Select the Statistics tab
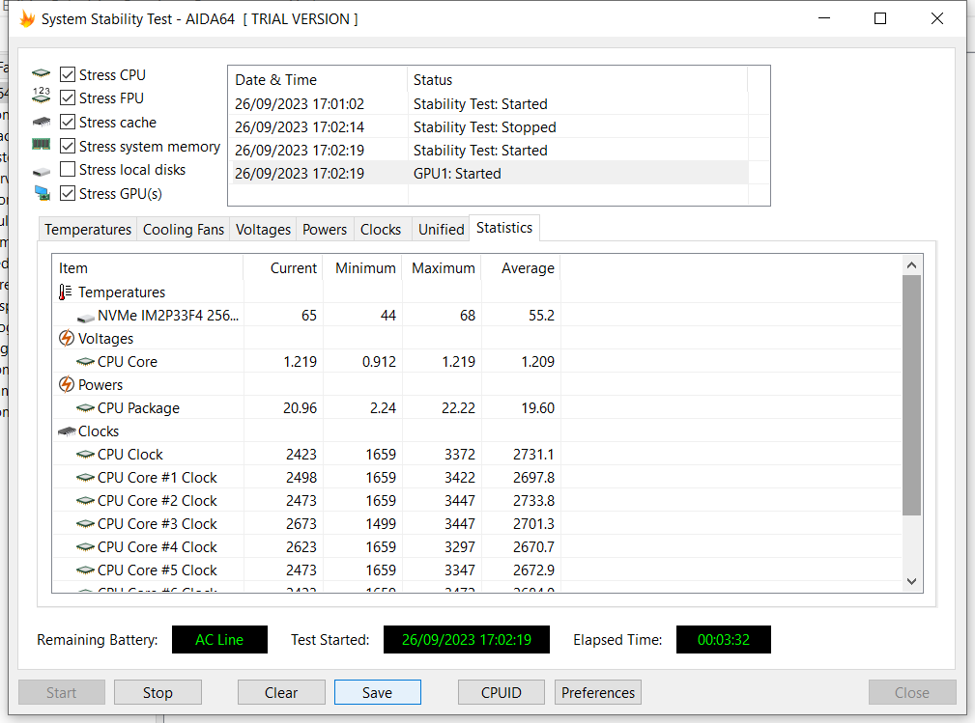This screenshot has height=723, width=975. [x=504, y=228]
